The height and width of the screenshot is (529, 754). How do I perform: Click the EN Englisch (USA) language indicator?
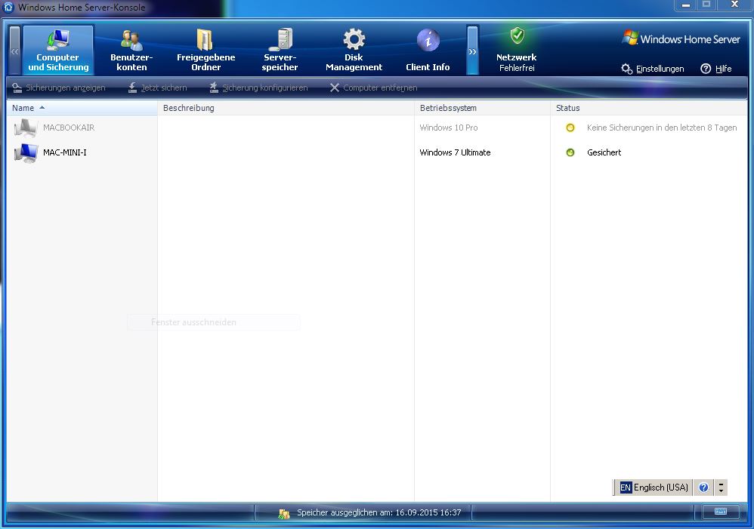point(654,487)
